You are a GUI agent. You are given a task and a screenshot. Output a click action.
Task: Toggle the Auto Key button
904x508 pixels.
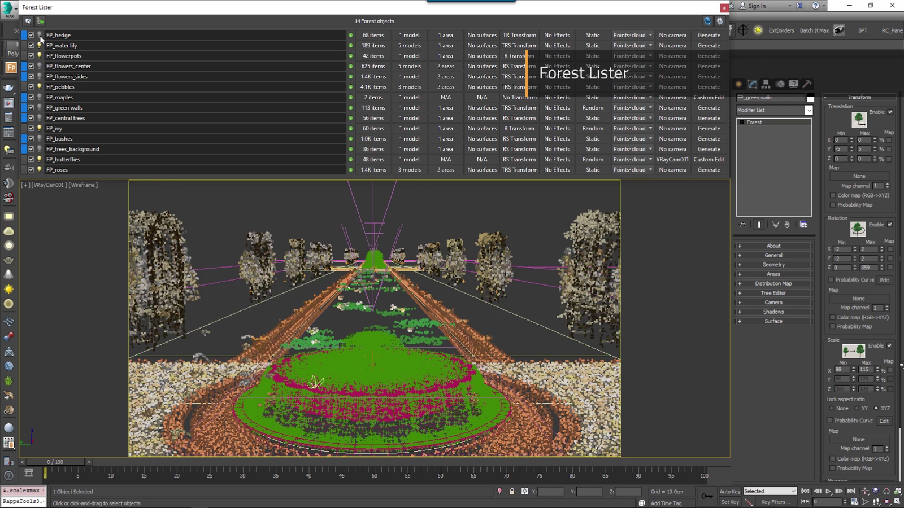coord(730,492)
